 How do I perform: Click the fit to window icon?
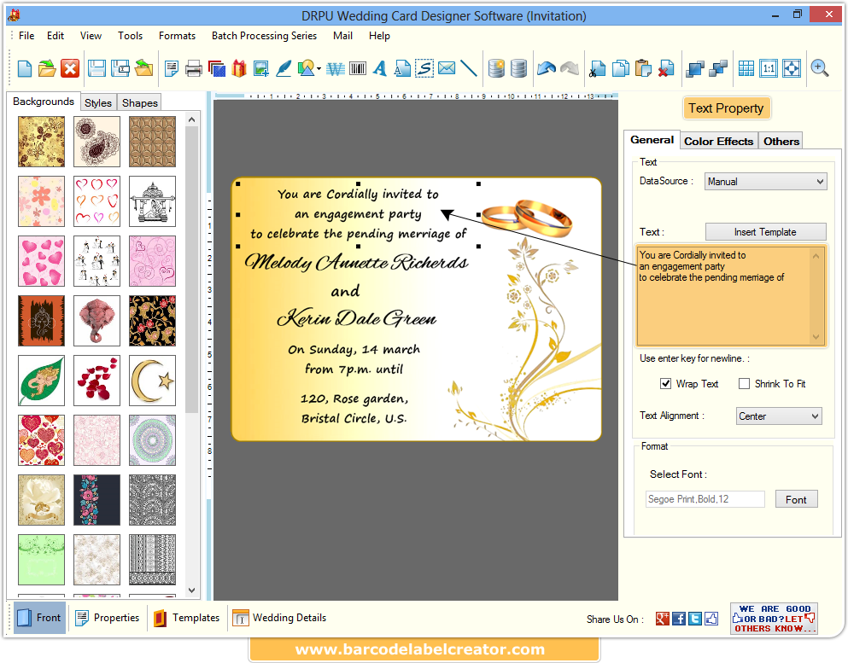[x=792, y=68]
